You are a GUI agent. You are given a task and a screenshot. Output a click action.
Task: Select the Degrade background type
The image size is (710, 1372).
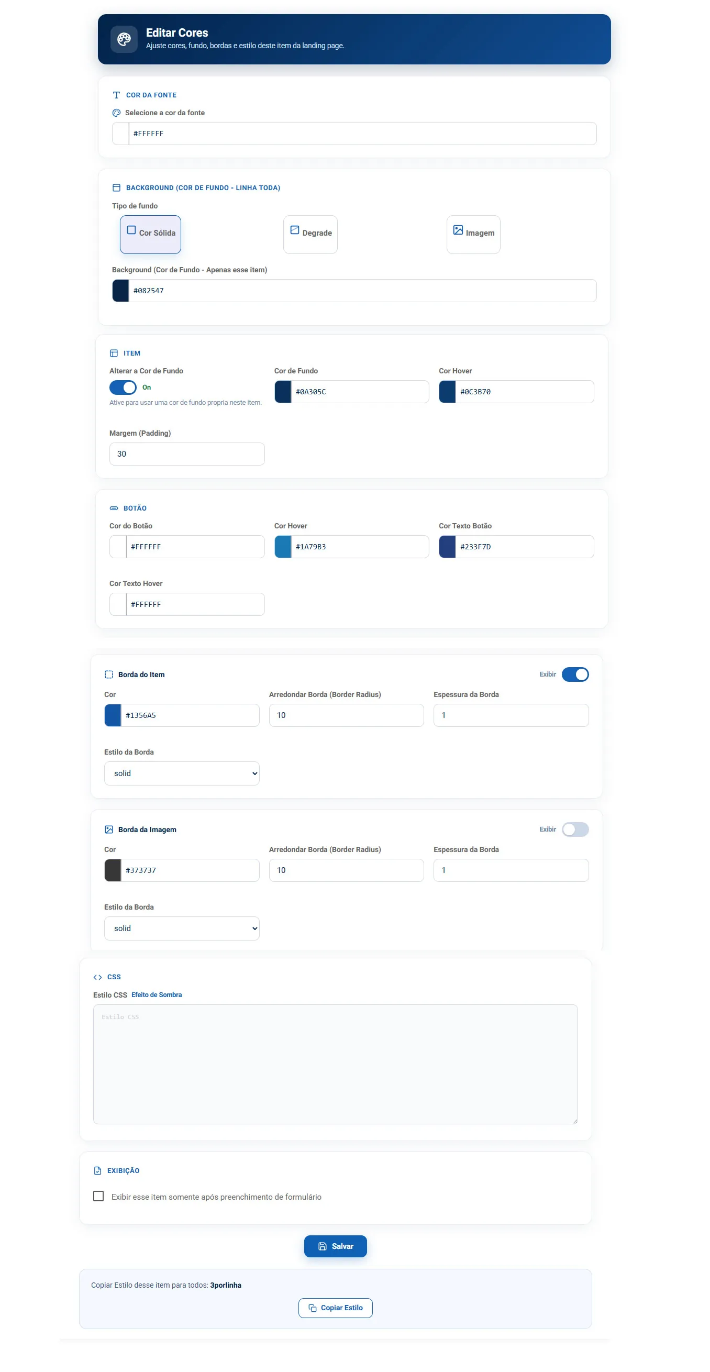click(310, 235)
